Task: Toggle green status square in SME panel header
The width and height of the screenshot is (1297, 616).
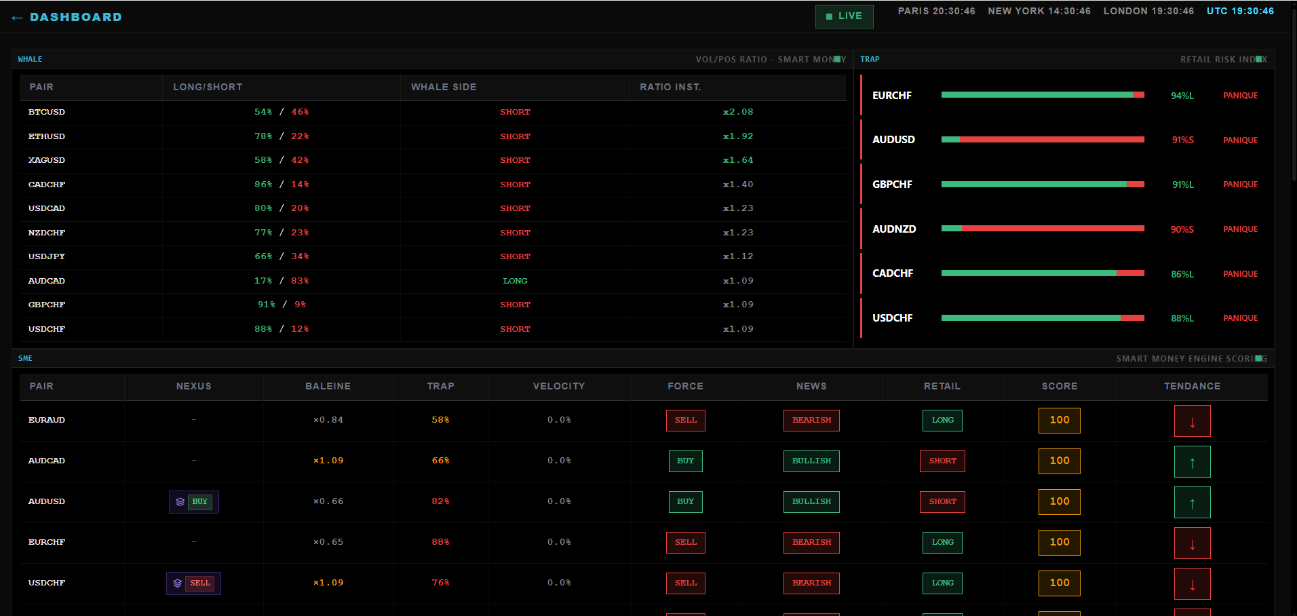Action: [x=1259, y=358]
